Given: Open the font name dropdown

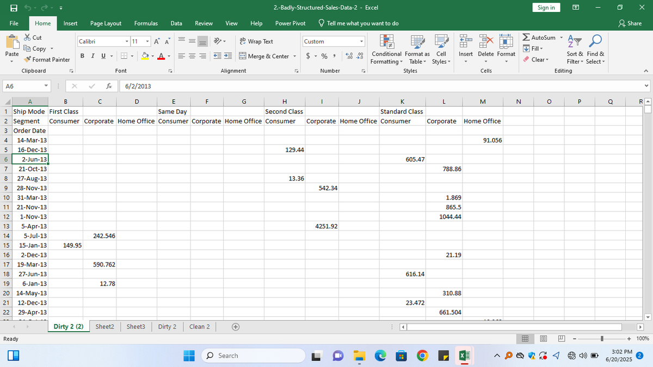Looking at the screenshot, I should tap(127, 41).
